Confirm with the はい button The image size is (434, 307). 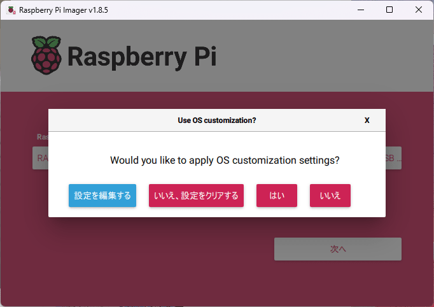pos(277,196)
